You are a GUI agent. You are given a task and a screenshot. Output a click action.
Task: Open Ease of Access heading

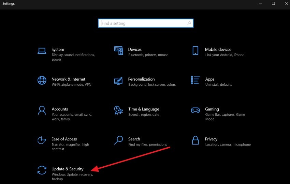pyautogui.click(x=64, y=139)
